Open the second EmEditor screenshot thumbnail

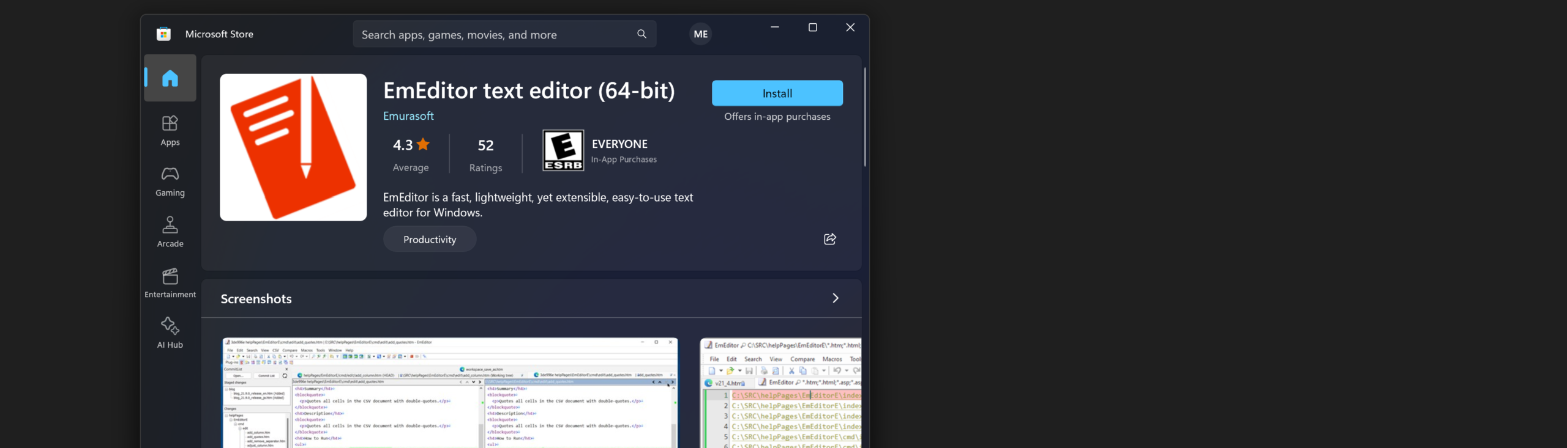[x=780, y=392]
